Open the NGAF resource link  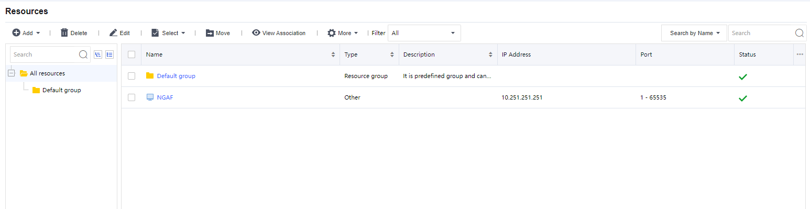pyautogui.click(x=165, y=97)
